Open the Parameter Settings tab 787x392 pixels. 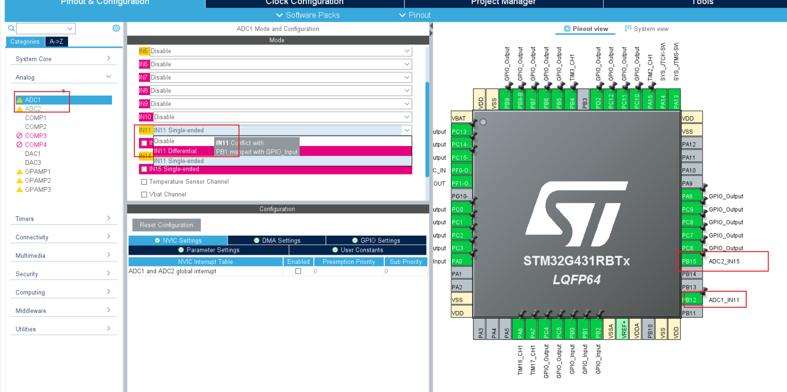click(209, 250)
